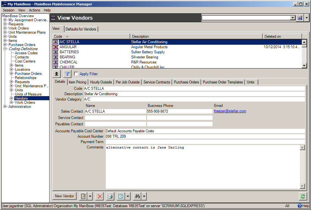Image resolution: width=311 pixels, height=210 pixels.
Task: Click the New Vendor button
Action: 64,196
